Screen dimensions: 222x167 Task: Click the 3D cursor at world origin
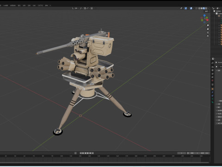pos(80,116)
